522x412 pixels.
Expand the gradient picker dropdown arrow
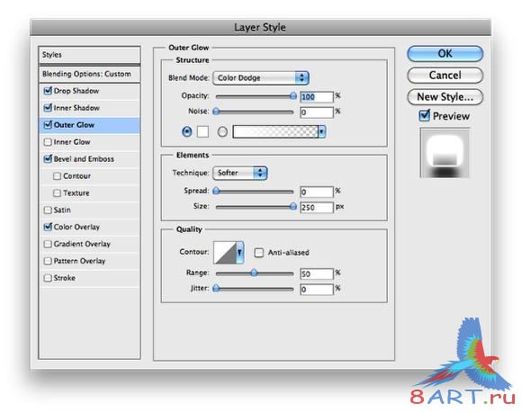(x=321, y=132)
